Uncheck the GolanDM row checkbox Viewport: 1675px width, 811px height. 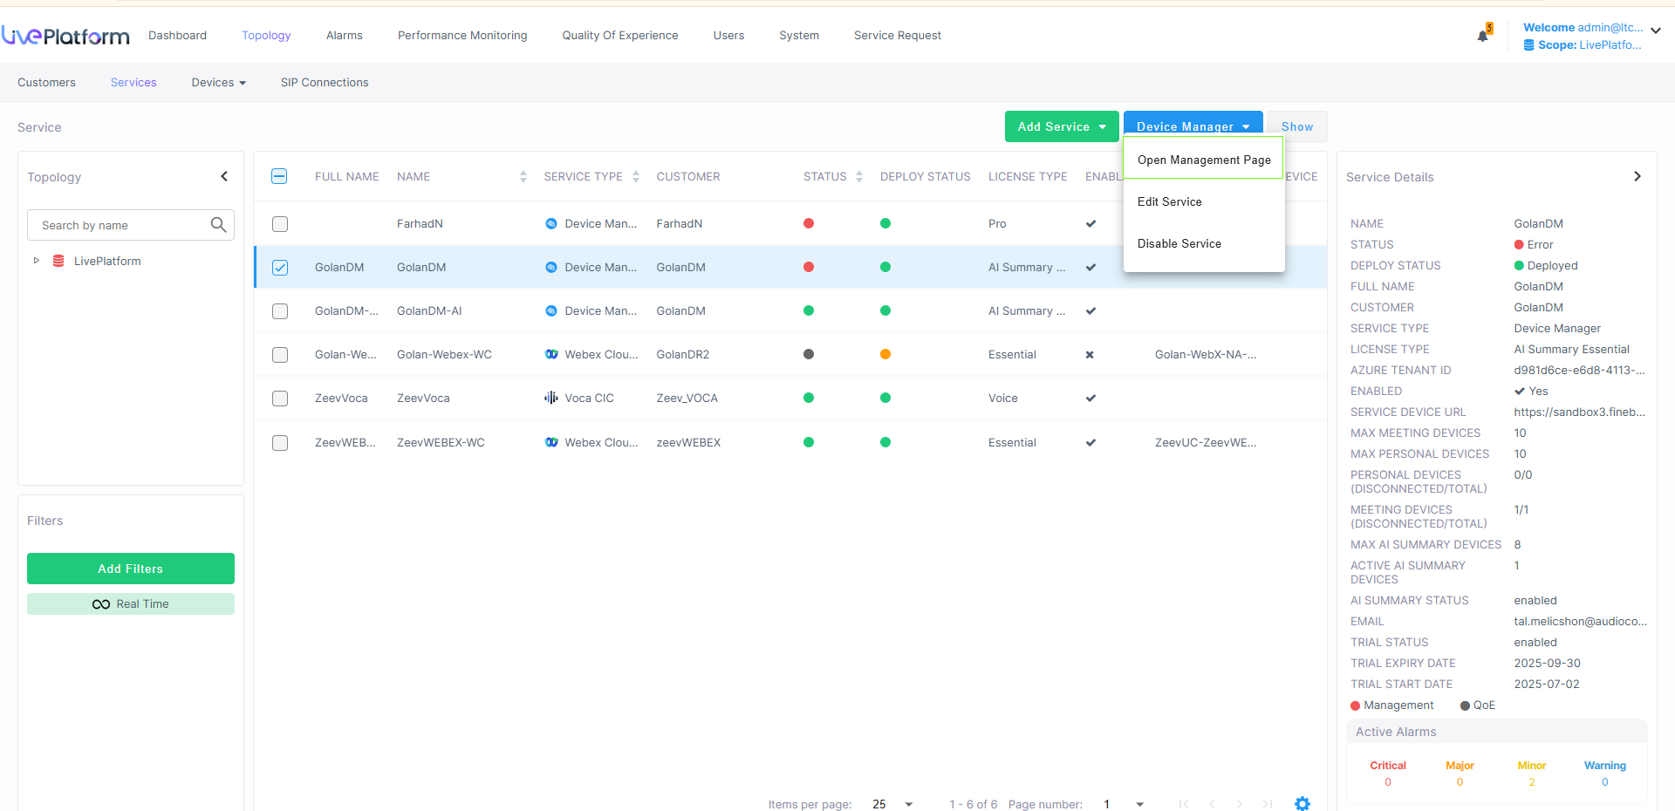point(280,268)
